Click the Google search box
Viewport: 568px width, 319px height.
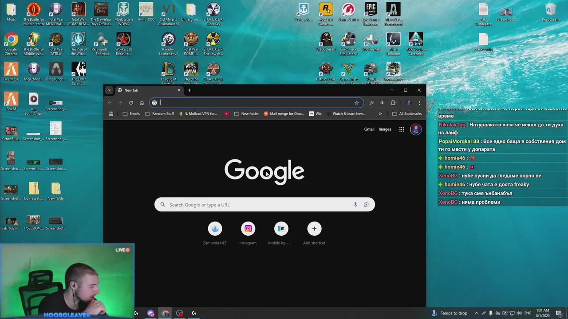[264, 205]
